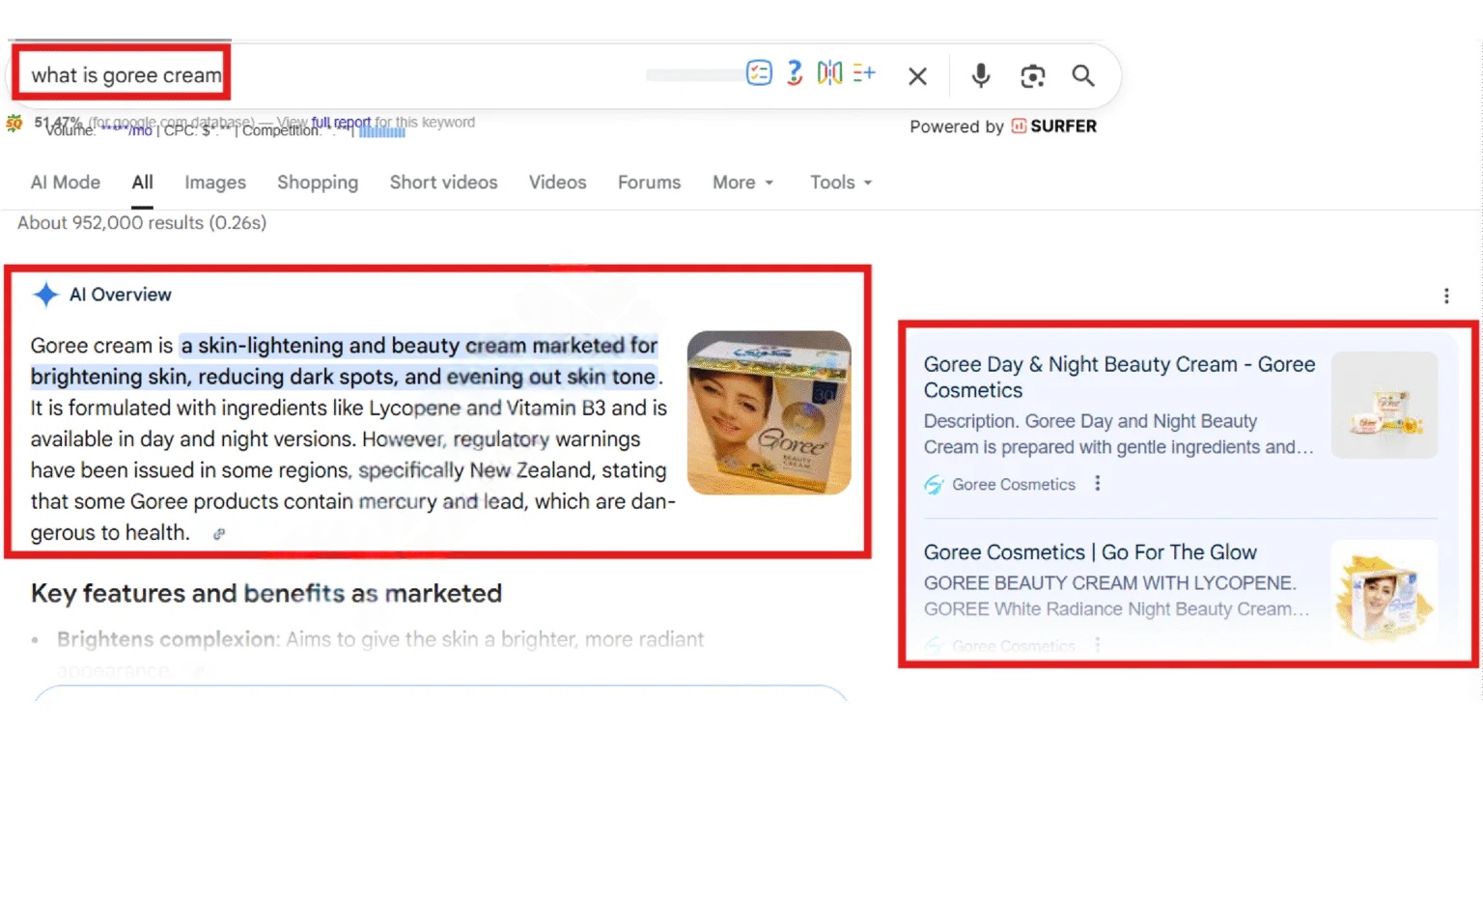Start voice search with the microphone icon
This screenshot has height=903, width=1483.
point(980,75)
